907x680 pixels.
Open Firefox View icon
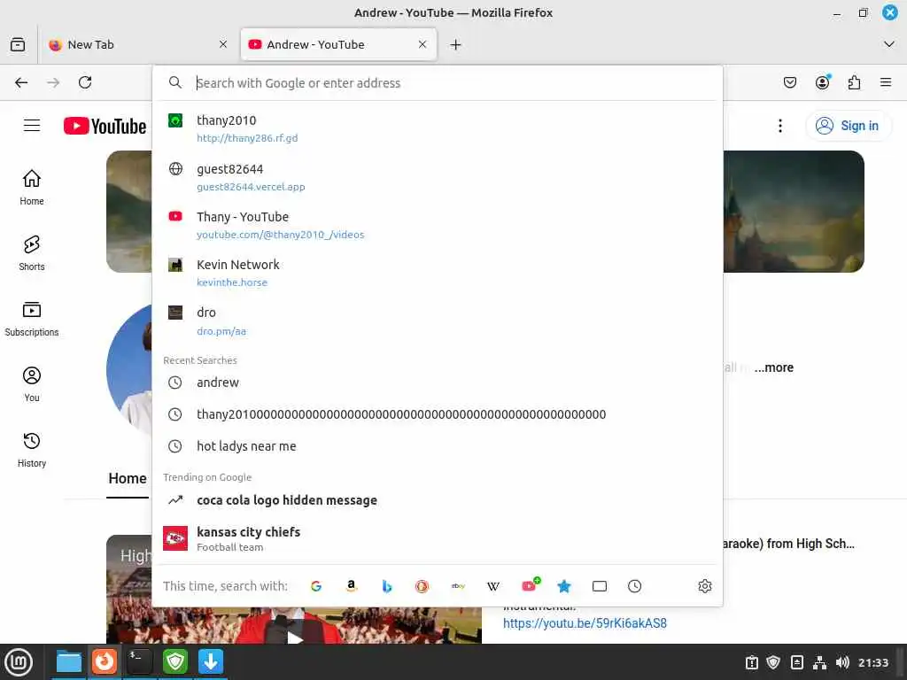[x=18, y=44]
